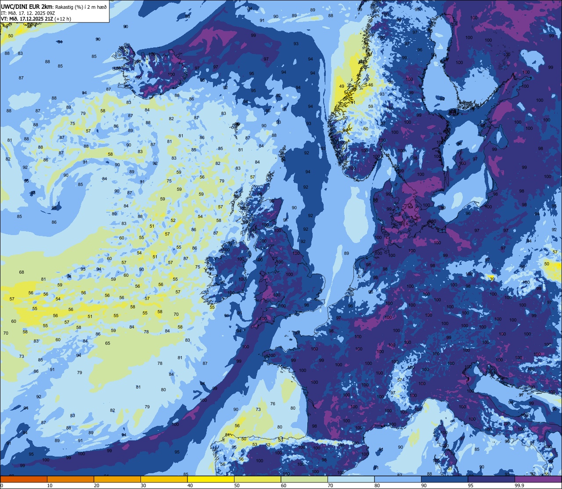This screenshot has height=489, width=562.
Task: Click the 68 humidity value in the Atlantic
Action: 22,272
